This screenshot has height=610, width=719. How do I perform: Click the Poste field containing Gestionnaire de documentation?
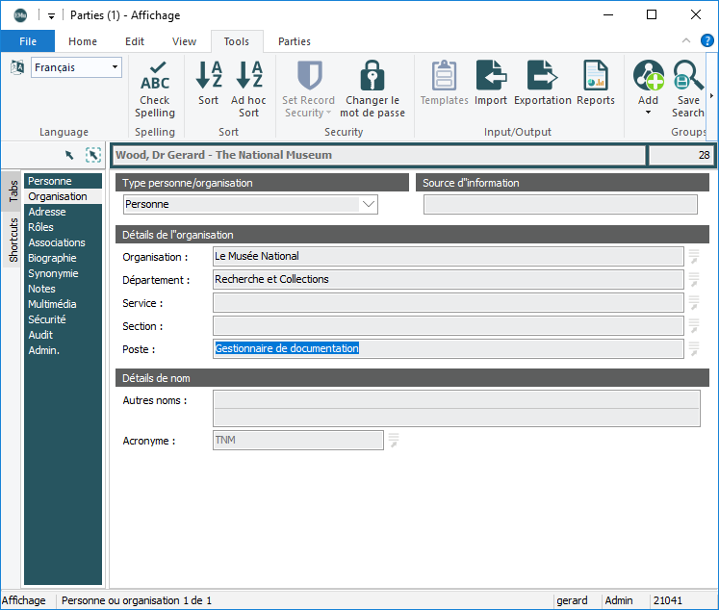pyautogui.click(x=448, y=348)
